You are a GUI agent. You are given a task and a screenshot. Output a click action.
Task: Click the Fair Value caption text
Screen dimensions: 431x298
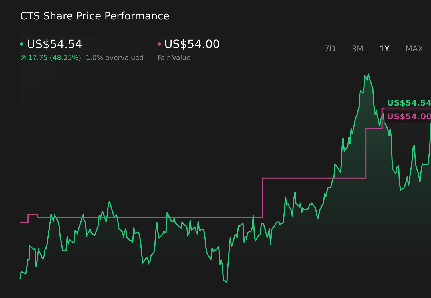pos(174,57)
